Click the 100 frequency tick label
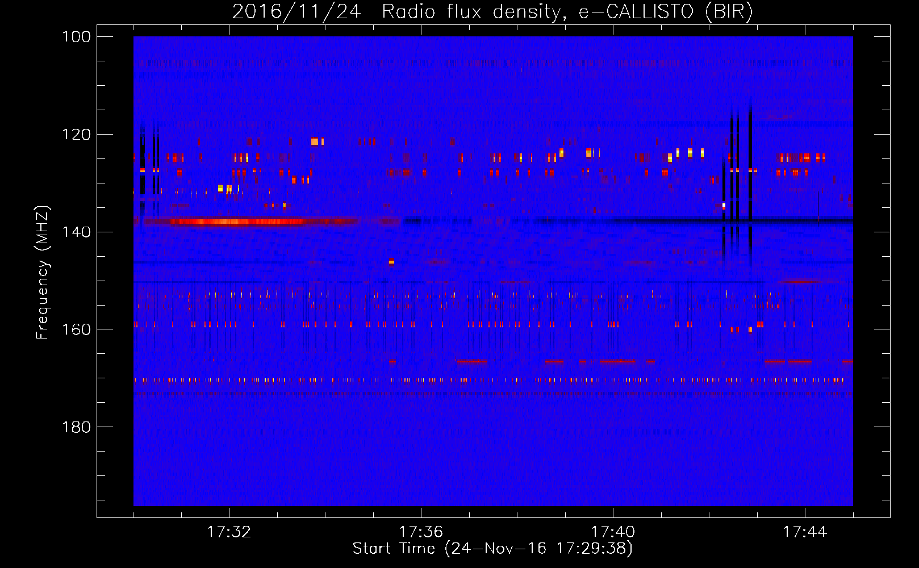The width and height of the screenshot is (919, 568). point(77,37)
